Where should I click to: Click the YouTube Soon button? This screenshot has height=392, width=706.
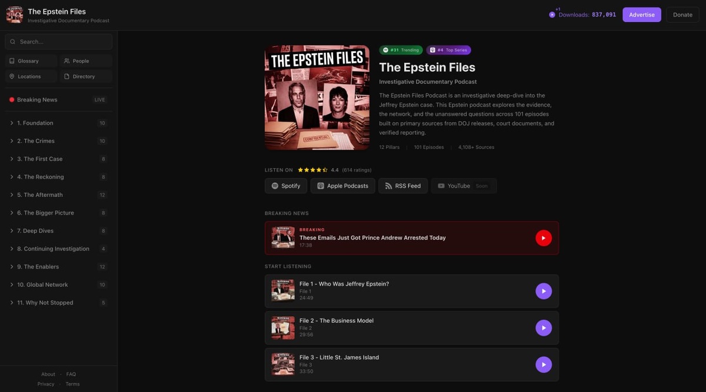pyautogui.click(x=464, y=186)
